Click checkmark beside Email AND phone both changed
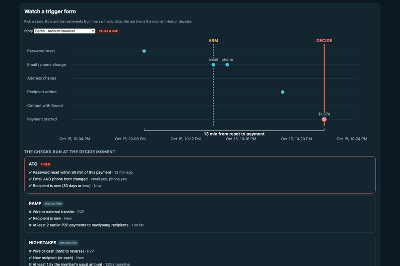Image resolution: width=400 pixels, height=266 pixels. tap(30, 179)
